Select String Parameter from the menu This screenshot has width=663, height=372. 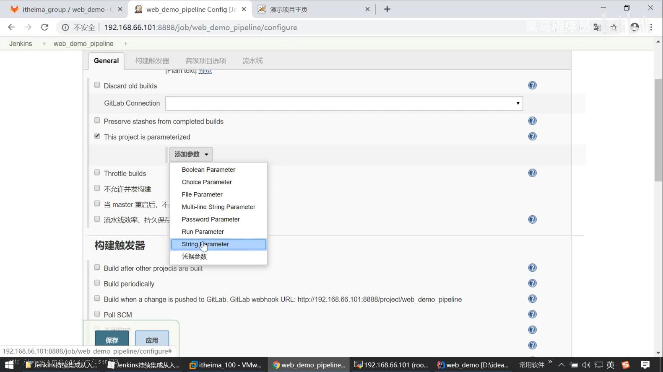click(x=218, y=244)
